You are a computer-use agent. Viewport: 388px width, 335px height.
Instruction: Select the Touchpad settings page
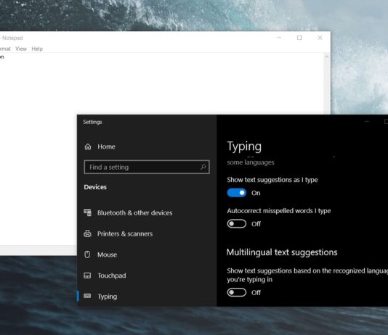[x=112, y=276]
